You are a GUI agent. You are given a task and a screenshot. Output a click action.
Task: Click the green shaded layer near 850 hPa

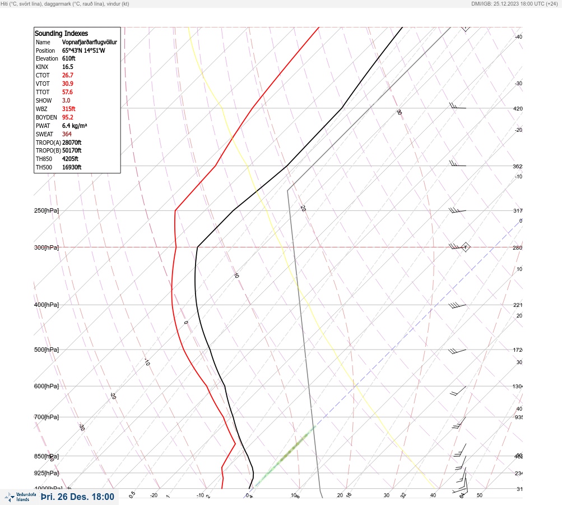tap(286, 456)
